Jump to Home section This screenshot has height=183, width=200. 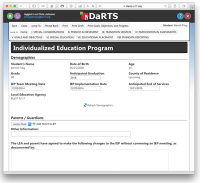point(24,32)
